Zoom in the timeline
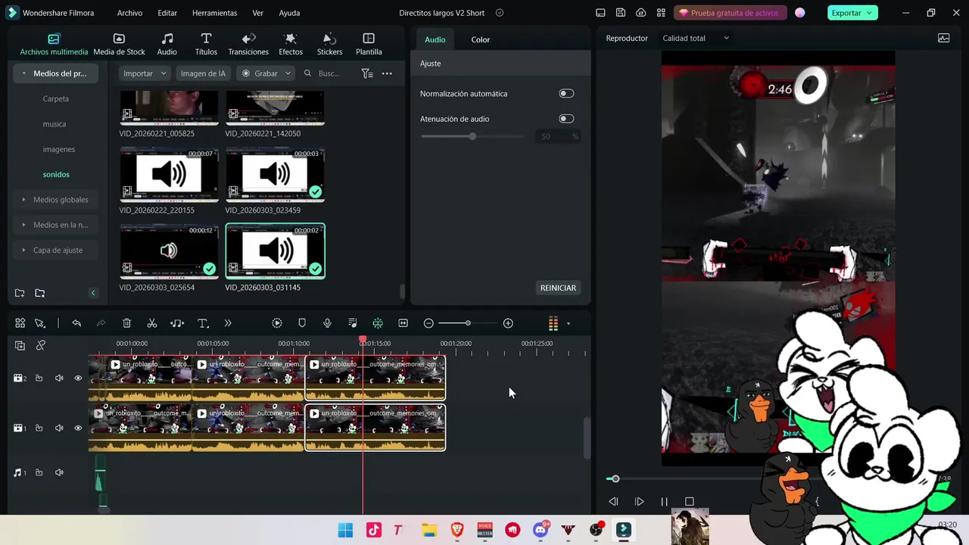The width and height of the screenshot is (969, 545). (508, 323)
